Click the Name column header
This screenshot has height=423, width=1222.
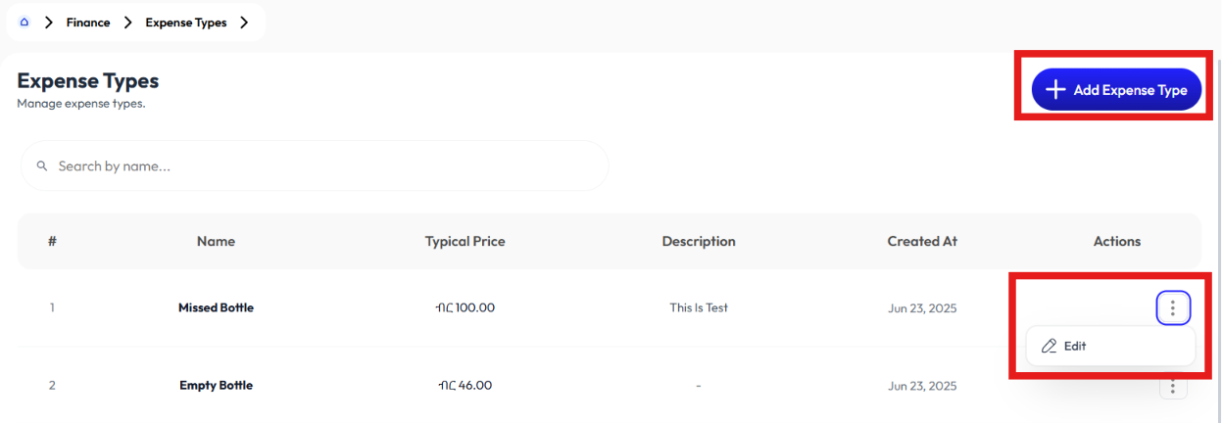coord(216,241)
